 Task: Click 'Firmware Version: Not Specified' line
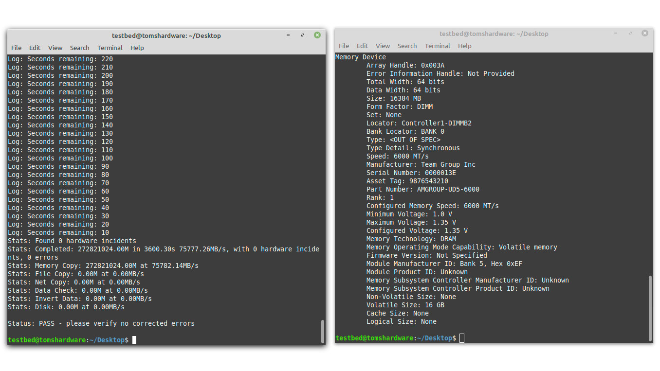tap(427, 255)
